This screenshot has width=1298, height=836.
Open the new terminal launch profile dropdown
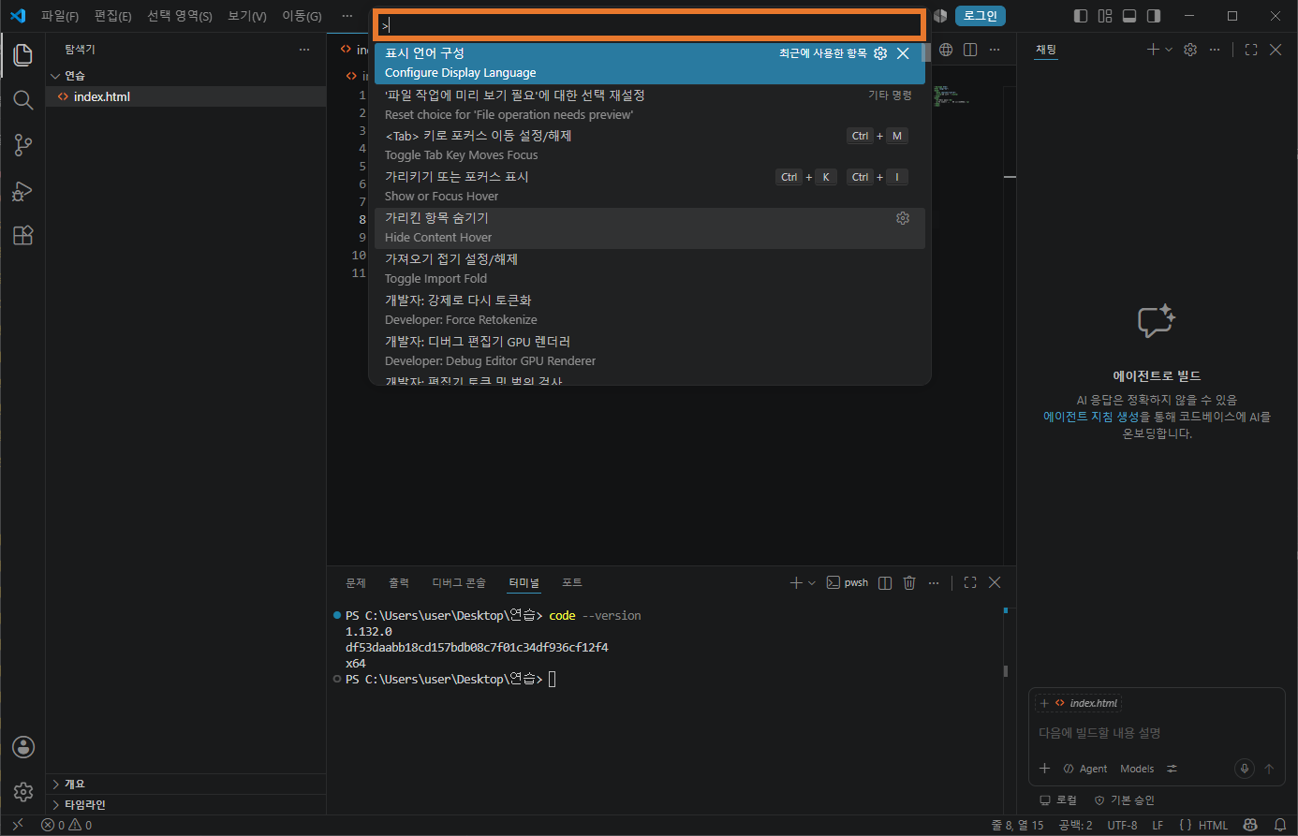[x=812, y=582]
